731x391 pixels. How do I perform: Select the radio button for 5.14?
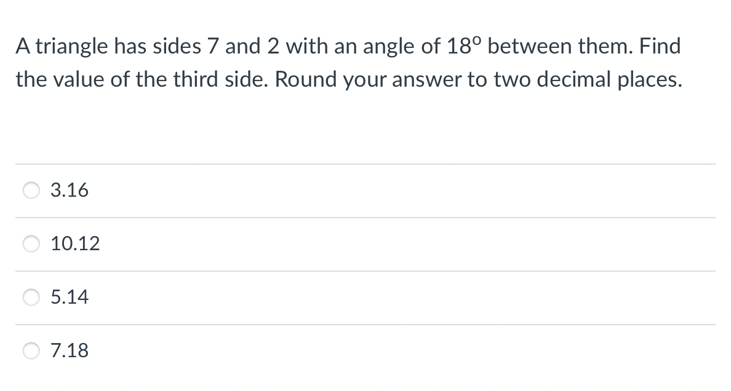(31, 297)
